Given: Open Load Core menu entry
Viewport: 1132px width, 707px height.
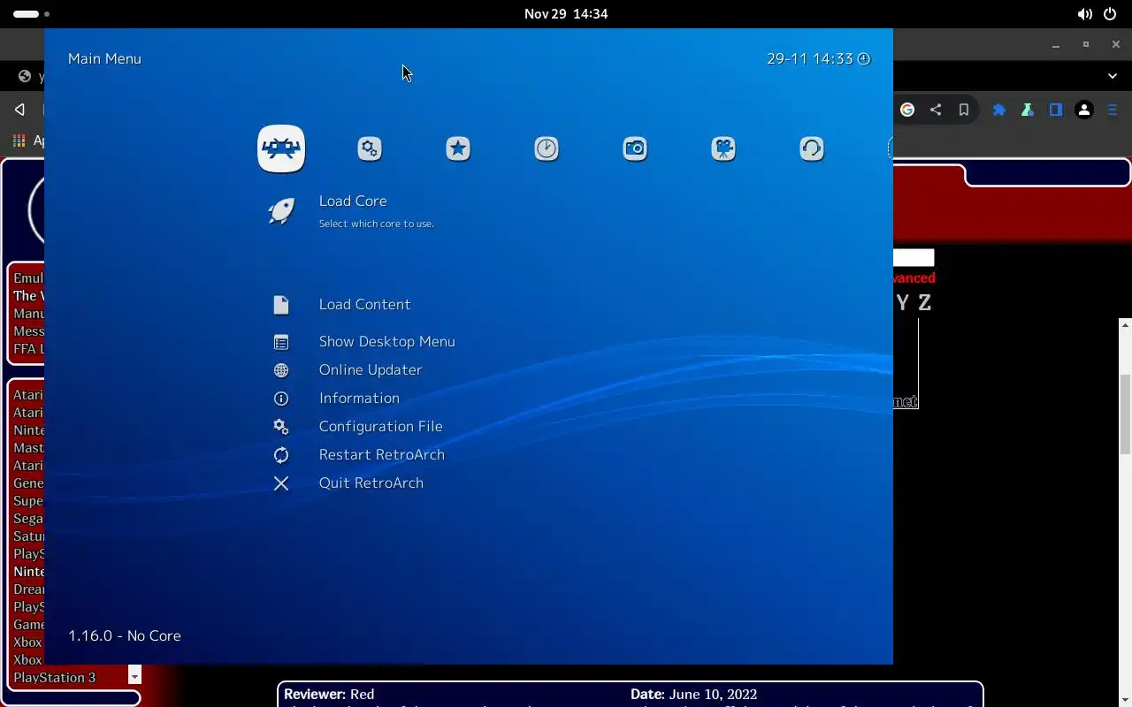Looking at the screenshot, I should coord(353,201).
